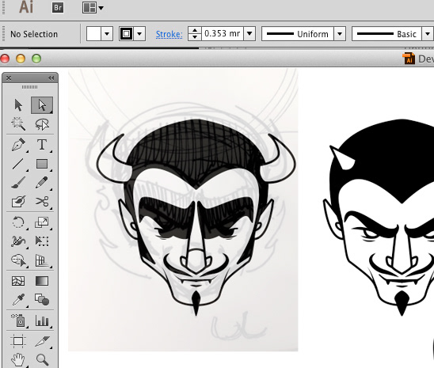Open the fill color dropdown arrow
Image resolution: width=434 pixels, height=368 pixels.
coord(107,34)
